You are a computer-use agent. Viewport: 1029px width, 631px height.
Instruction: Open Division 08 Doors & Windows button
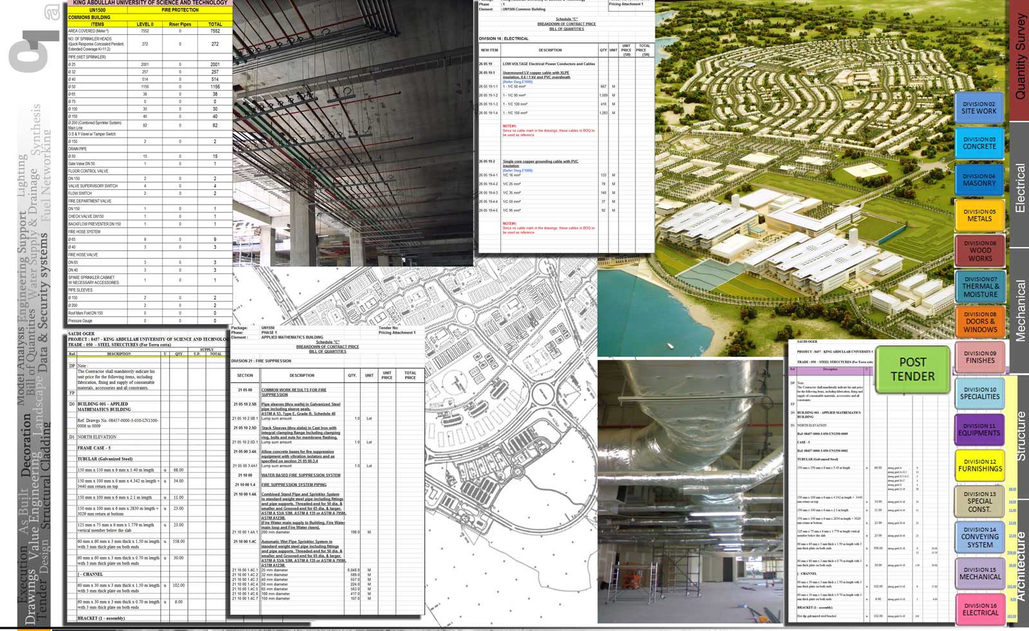pyautogui.click(x=979, y=322)
